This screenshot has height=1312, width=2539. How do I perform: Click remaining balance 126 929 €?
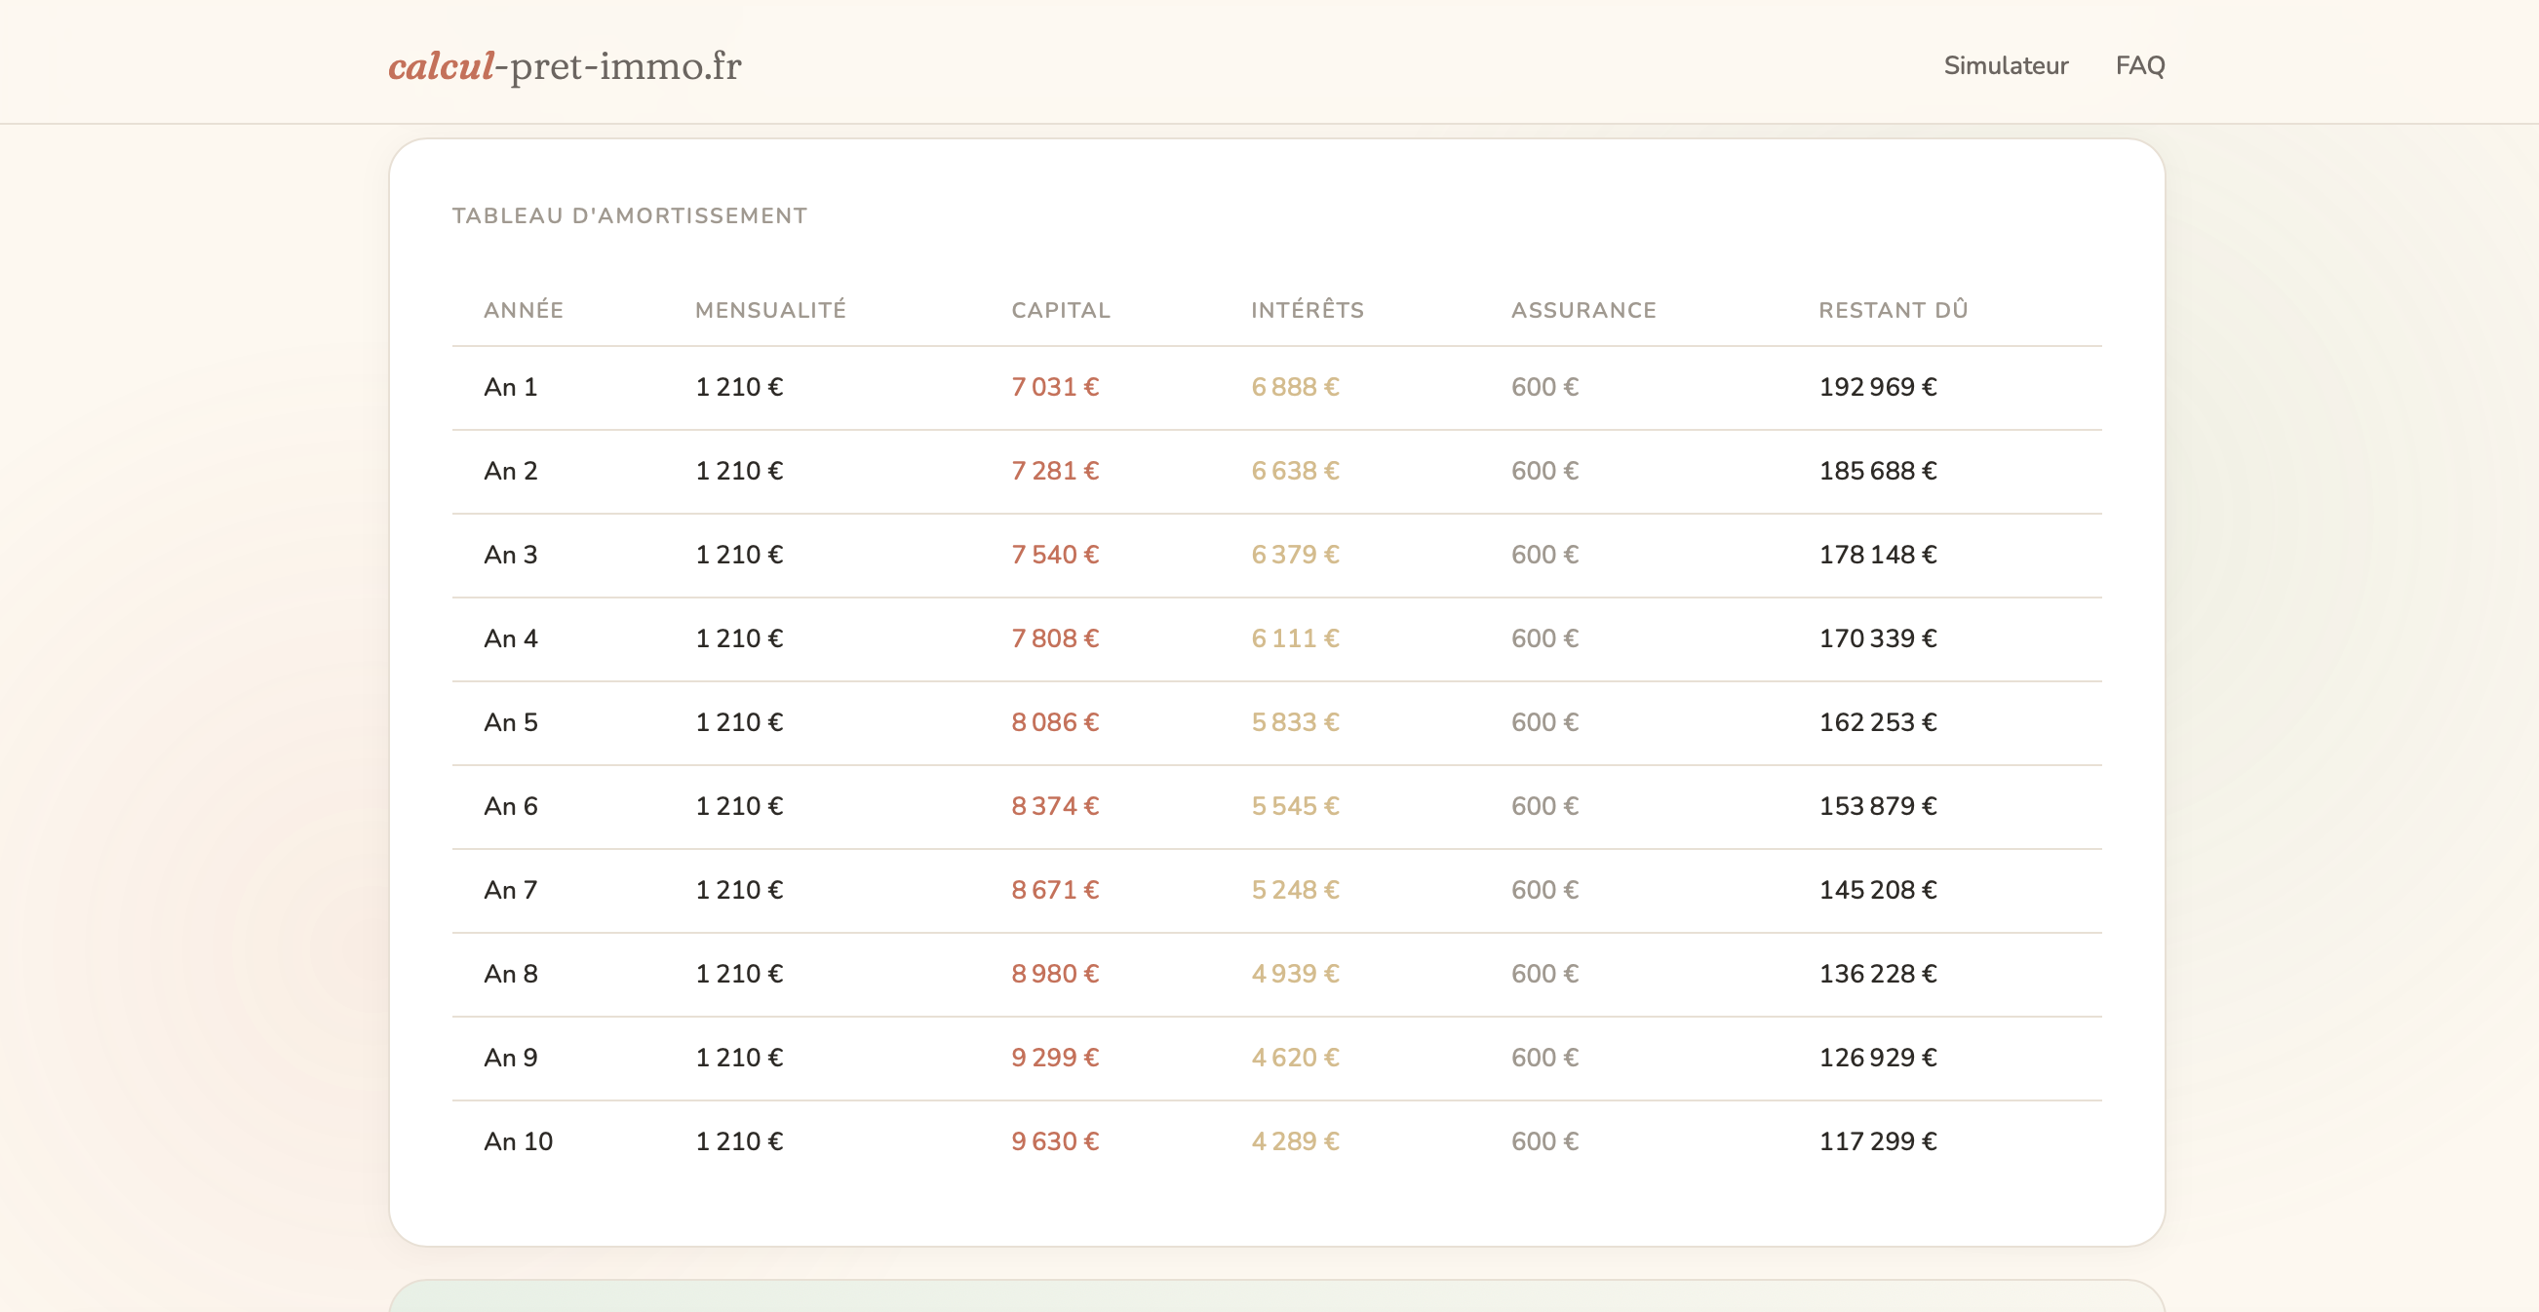pyautogui.click(x=1878, y=1057)
